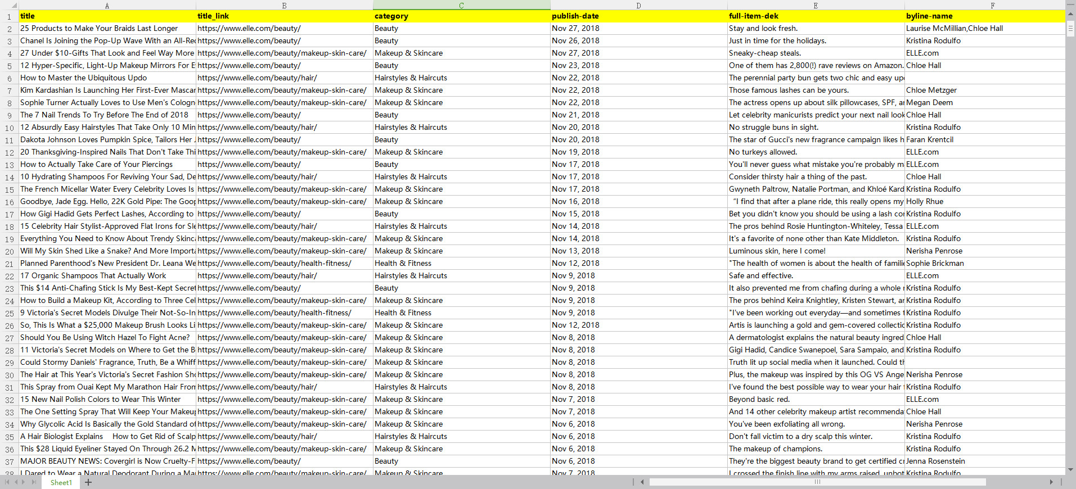
Task: Select 'Health & Fitness' category in row 25
Action: [462, 313]
